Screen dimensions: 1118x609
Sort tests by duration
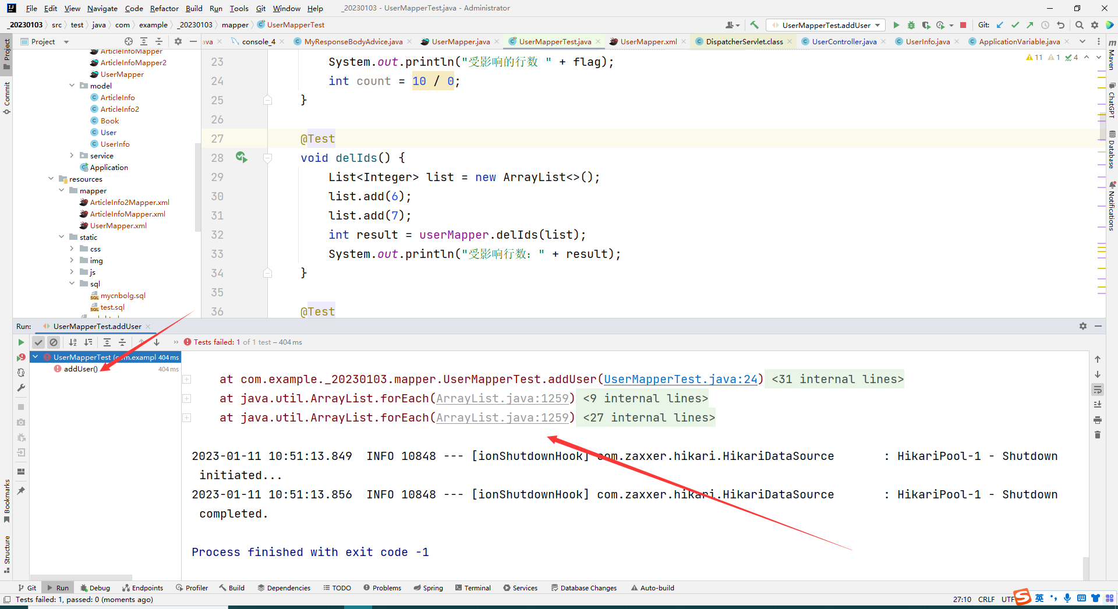(88, 342)
